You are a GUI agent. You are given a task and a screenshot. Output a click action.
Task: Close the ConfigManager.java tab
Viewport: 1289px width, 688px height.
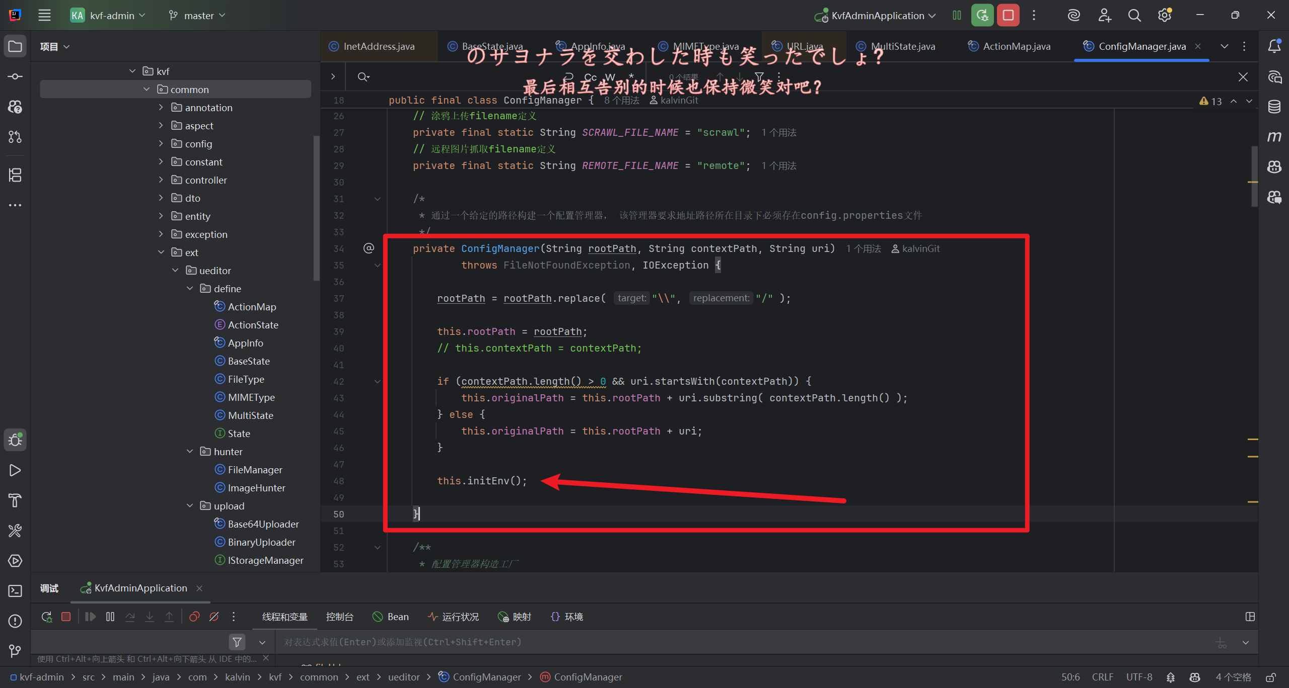[1198, 46]
